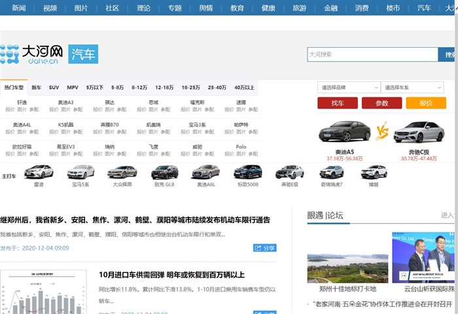Click the 搜索 search button
The width and height of the screenshot is (458, 314).
[447, 54]
